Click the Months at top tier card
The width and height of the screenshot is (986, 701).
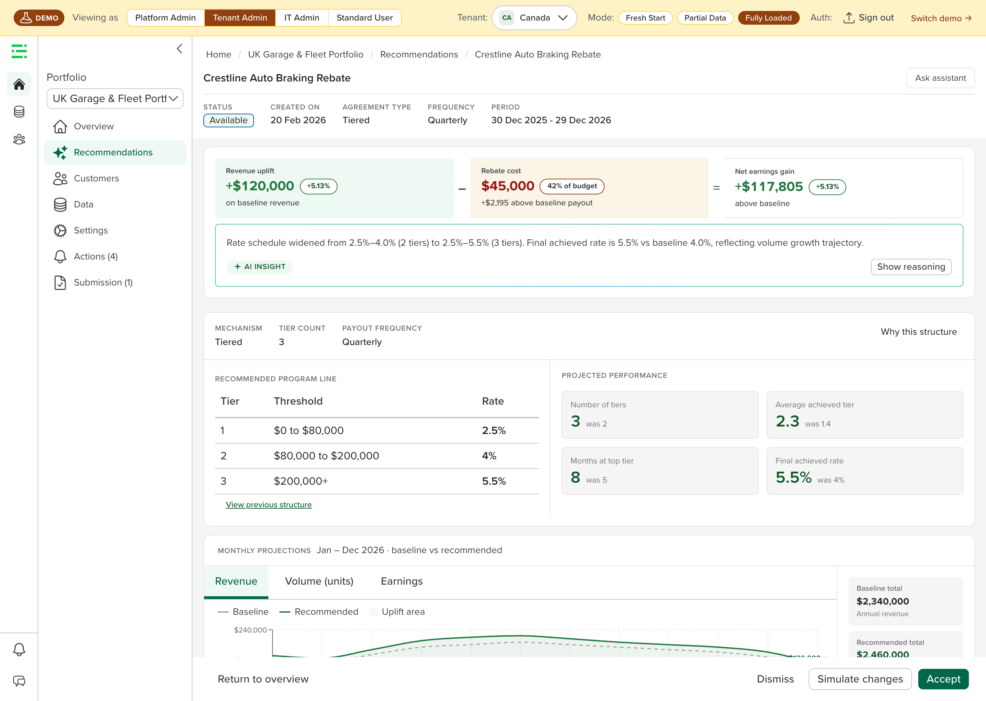click(660, 471)
